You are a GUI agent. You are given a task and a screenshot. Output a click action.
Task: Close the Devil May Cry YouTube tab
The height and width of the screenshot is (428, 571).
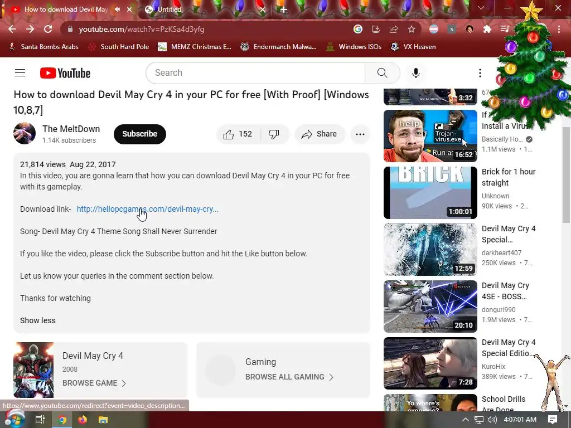tap(129, 9)
